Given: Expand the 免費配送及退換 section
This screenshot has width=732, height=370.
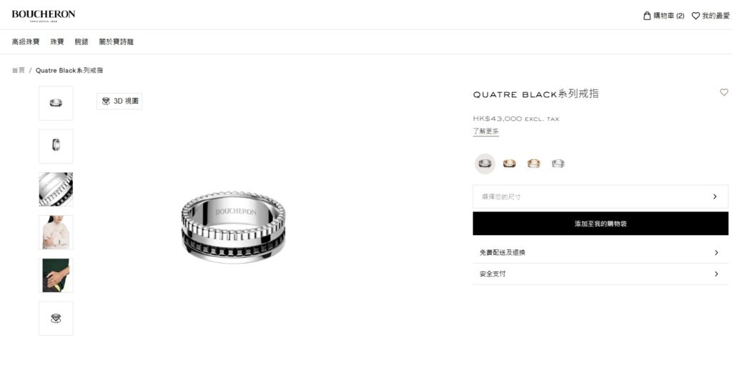Looking at the screenshot, I should (600, 252).
